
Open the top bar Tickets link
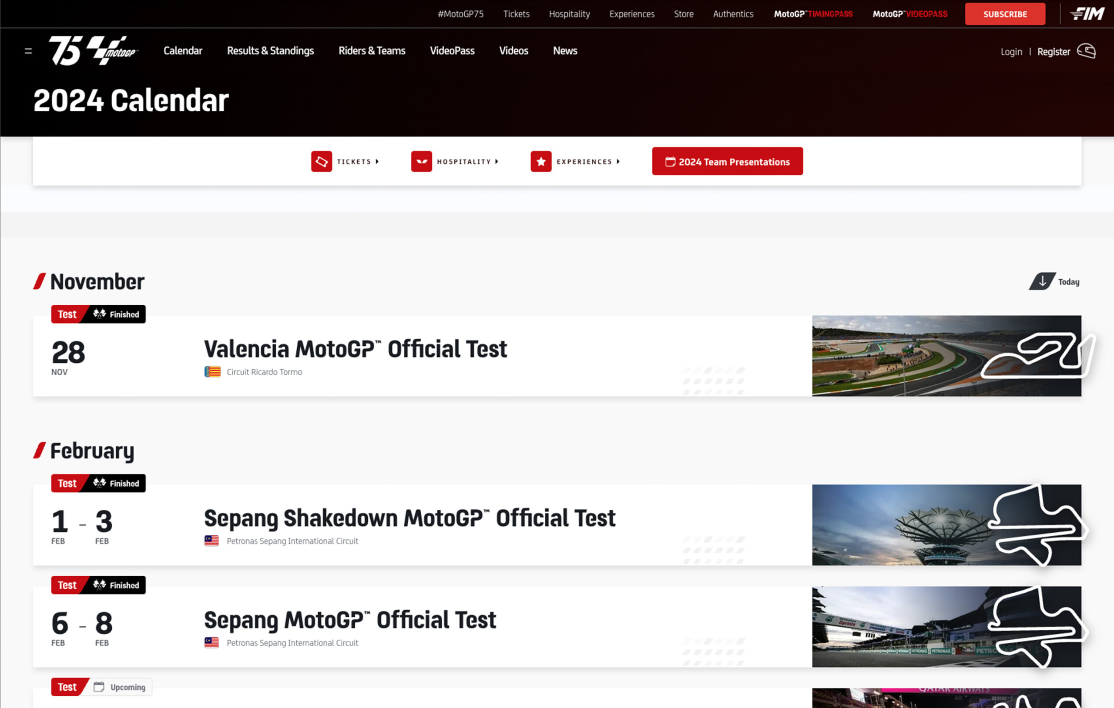516,14
